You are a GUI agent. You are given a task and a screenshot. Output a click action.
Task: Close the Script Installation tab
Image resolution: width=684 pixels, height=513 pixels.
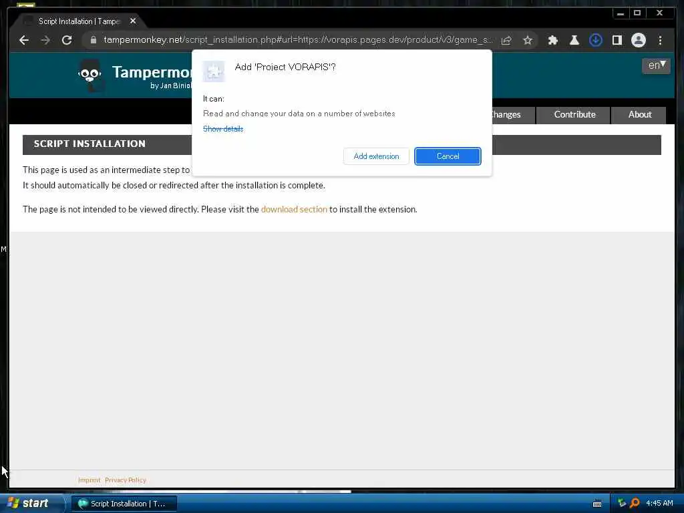(133, 21)
